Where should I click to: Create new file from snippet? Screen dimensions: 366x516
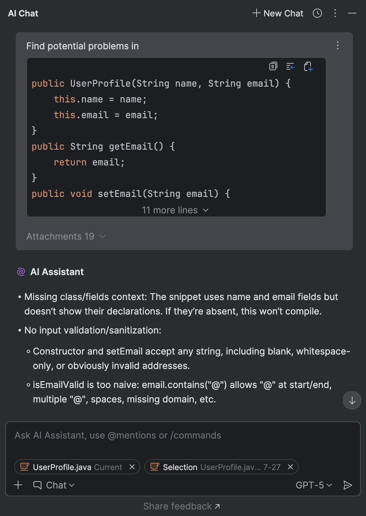coord(308,67)
